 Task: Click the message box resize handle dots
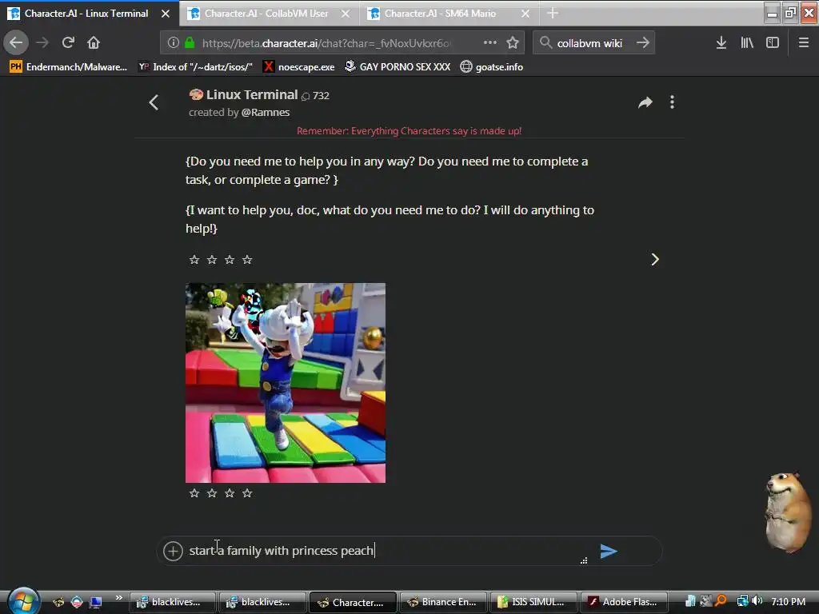(584, 560)
